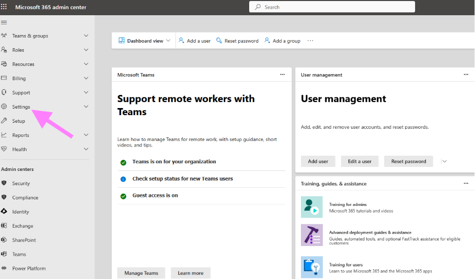Click the Identity admin center icon
475x279 pixels.
click(4, 212)
